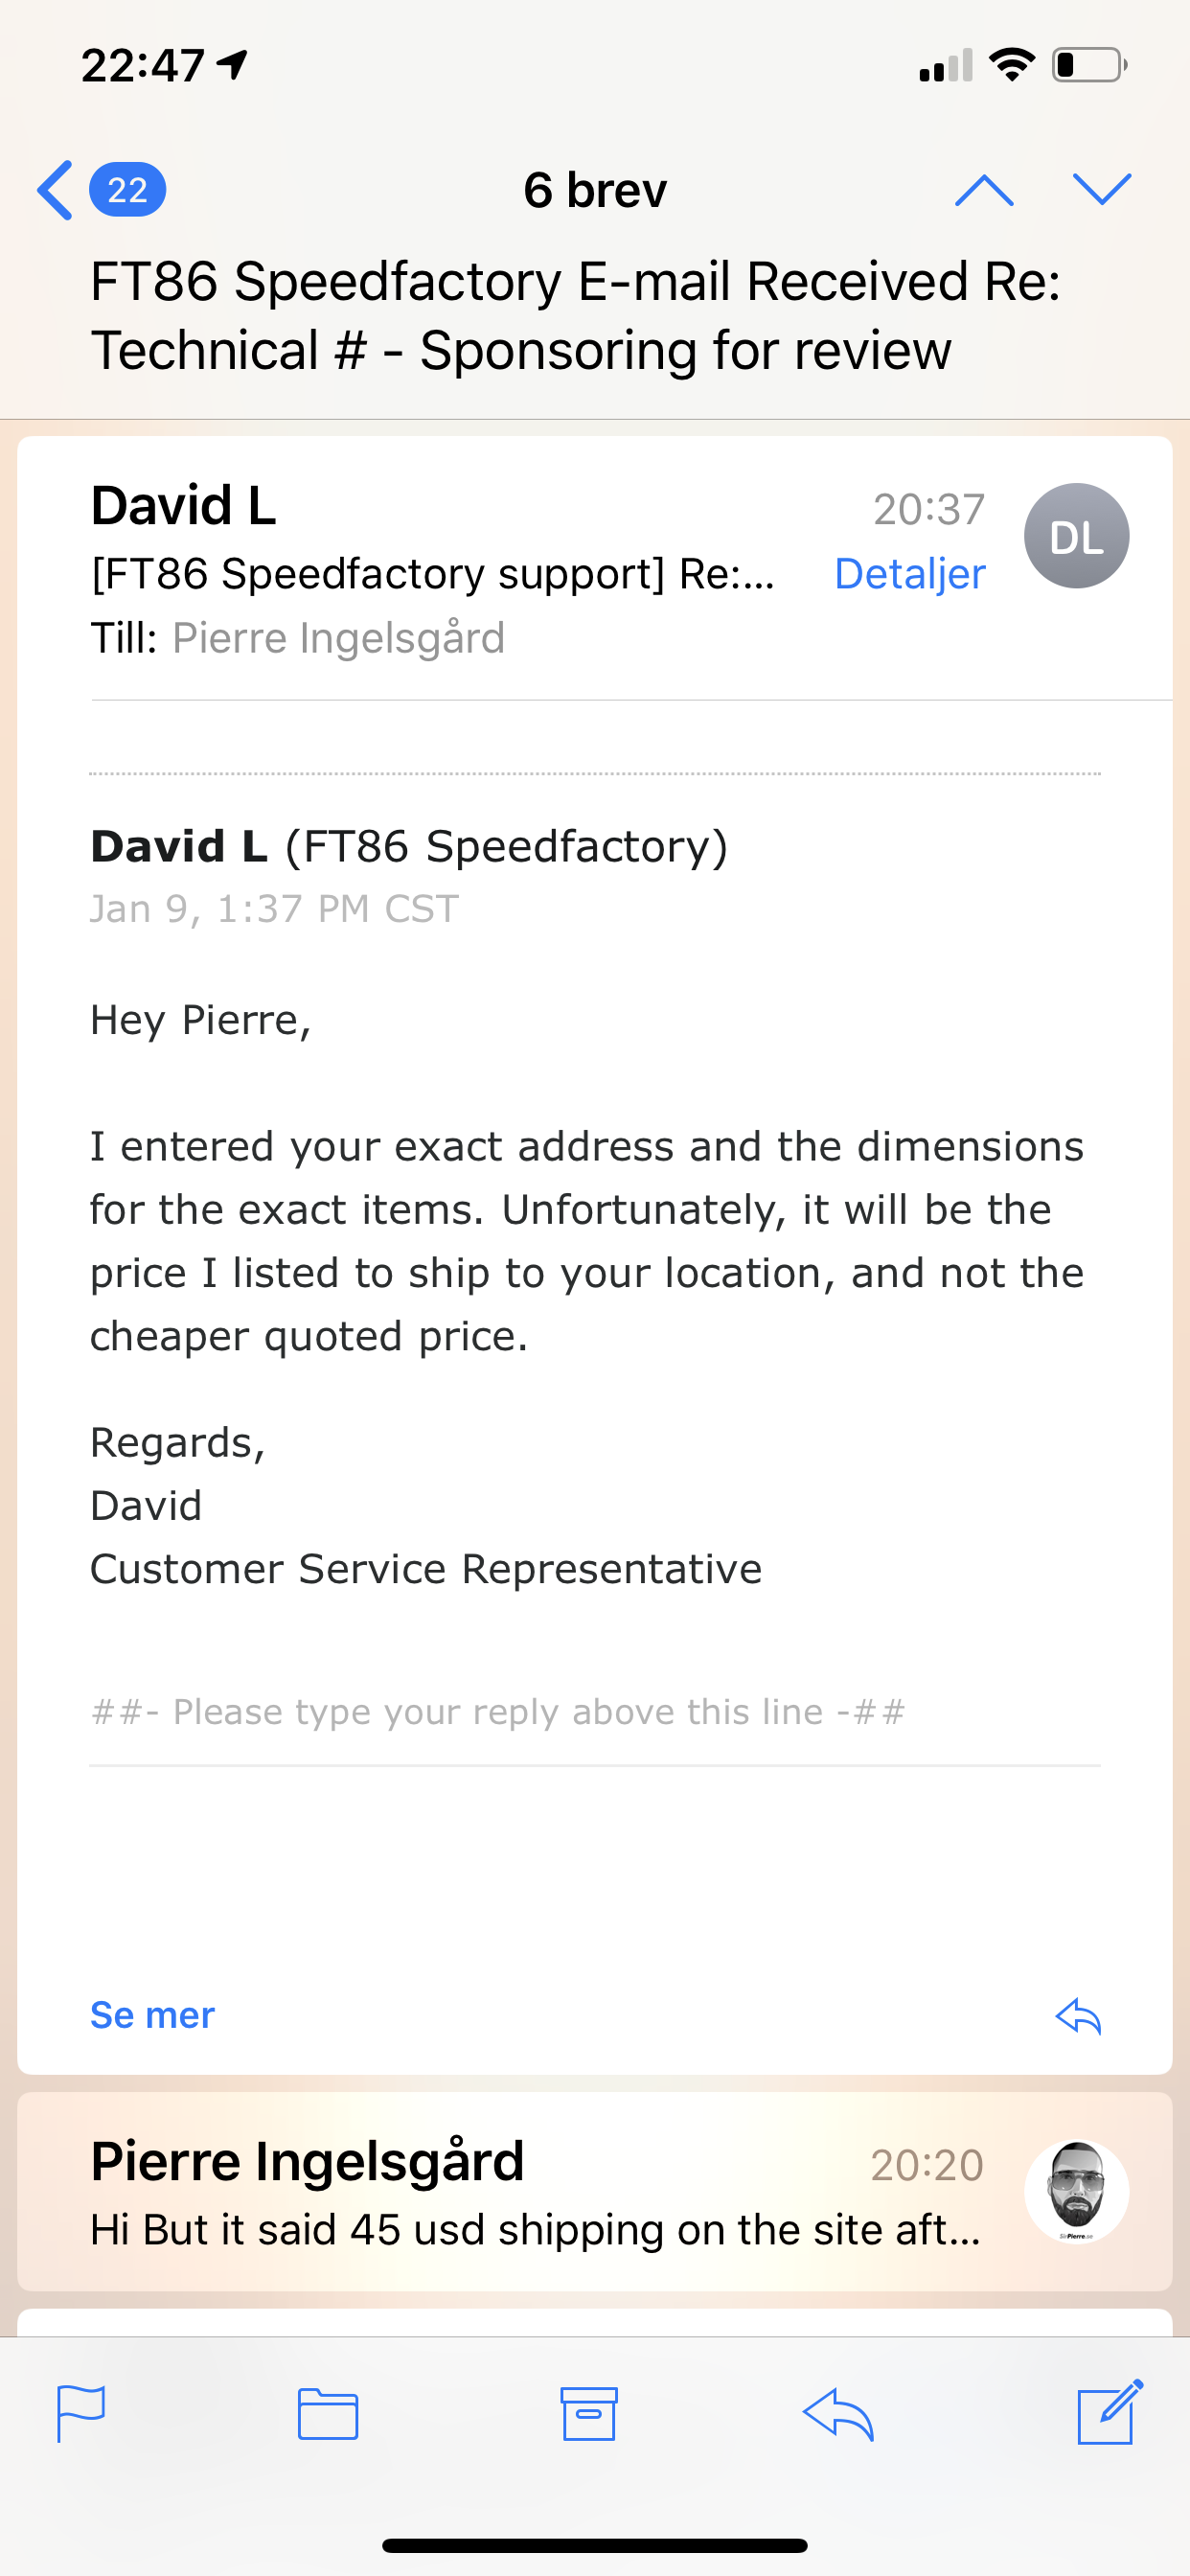Image resolution: width=1190 pixels, height=2576 pixels.
Task: Open the unread count badge showing 22
Action: [127, 190]
